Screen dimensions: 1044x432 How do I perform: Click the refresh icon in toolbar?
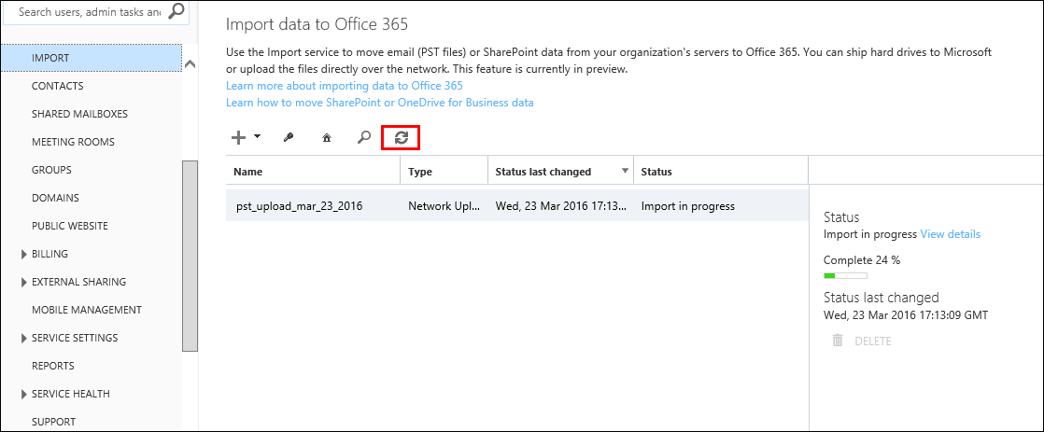[x=401, y=138]
